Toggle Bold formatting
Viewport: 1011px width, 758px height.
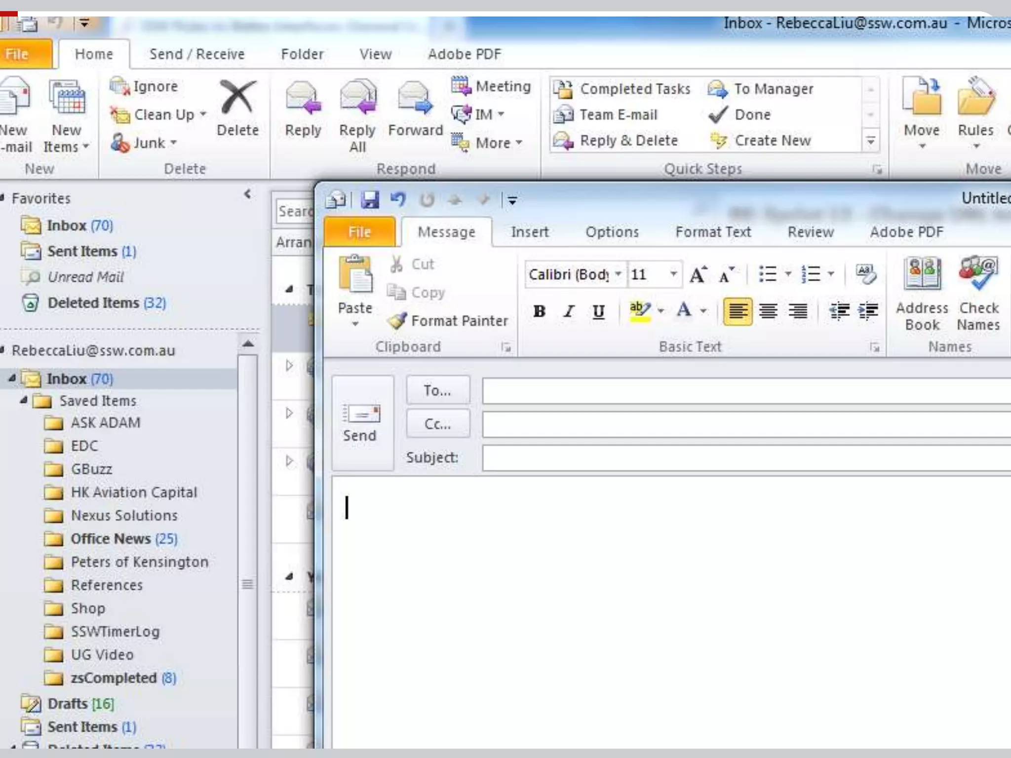coord(539,311)
